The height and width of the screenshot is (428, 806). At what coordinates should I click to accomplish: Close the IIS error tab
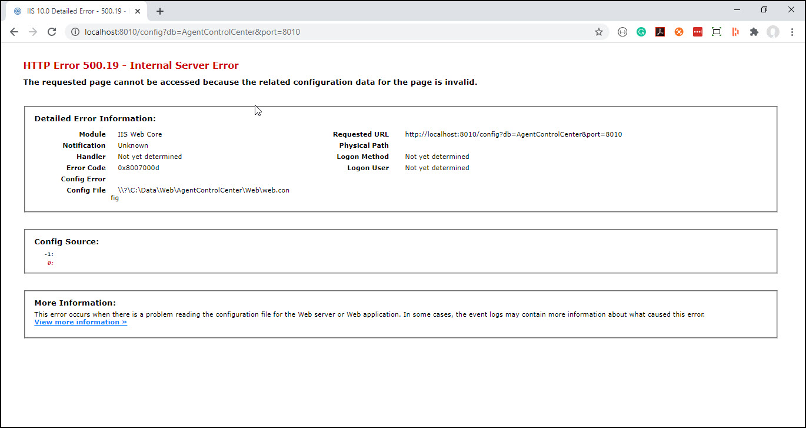tap(137, 10)
